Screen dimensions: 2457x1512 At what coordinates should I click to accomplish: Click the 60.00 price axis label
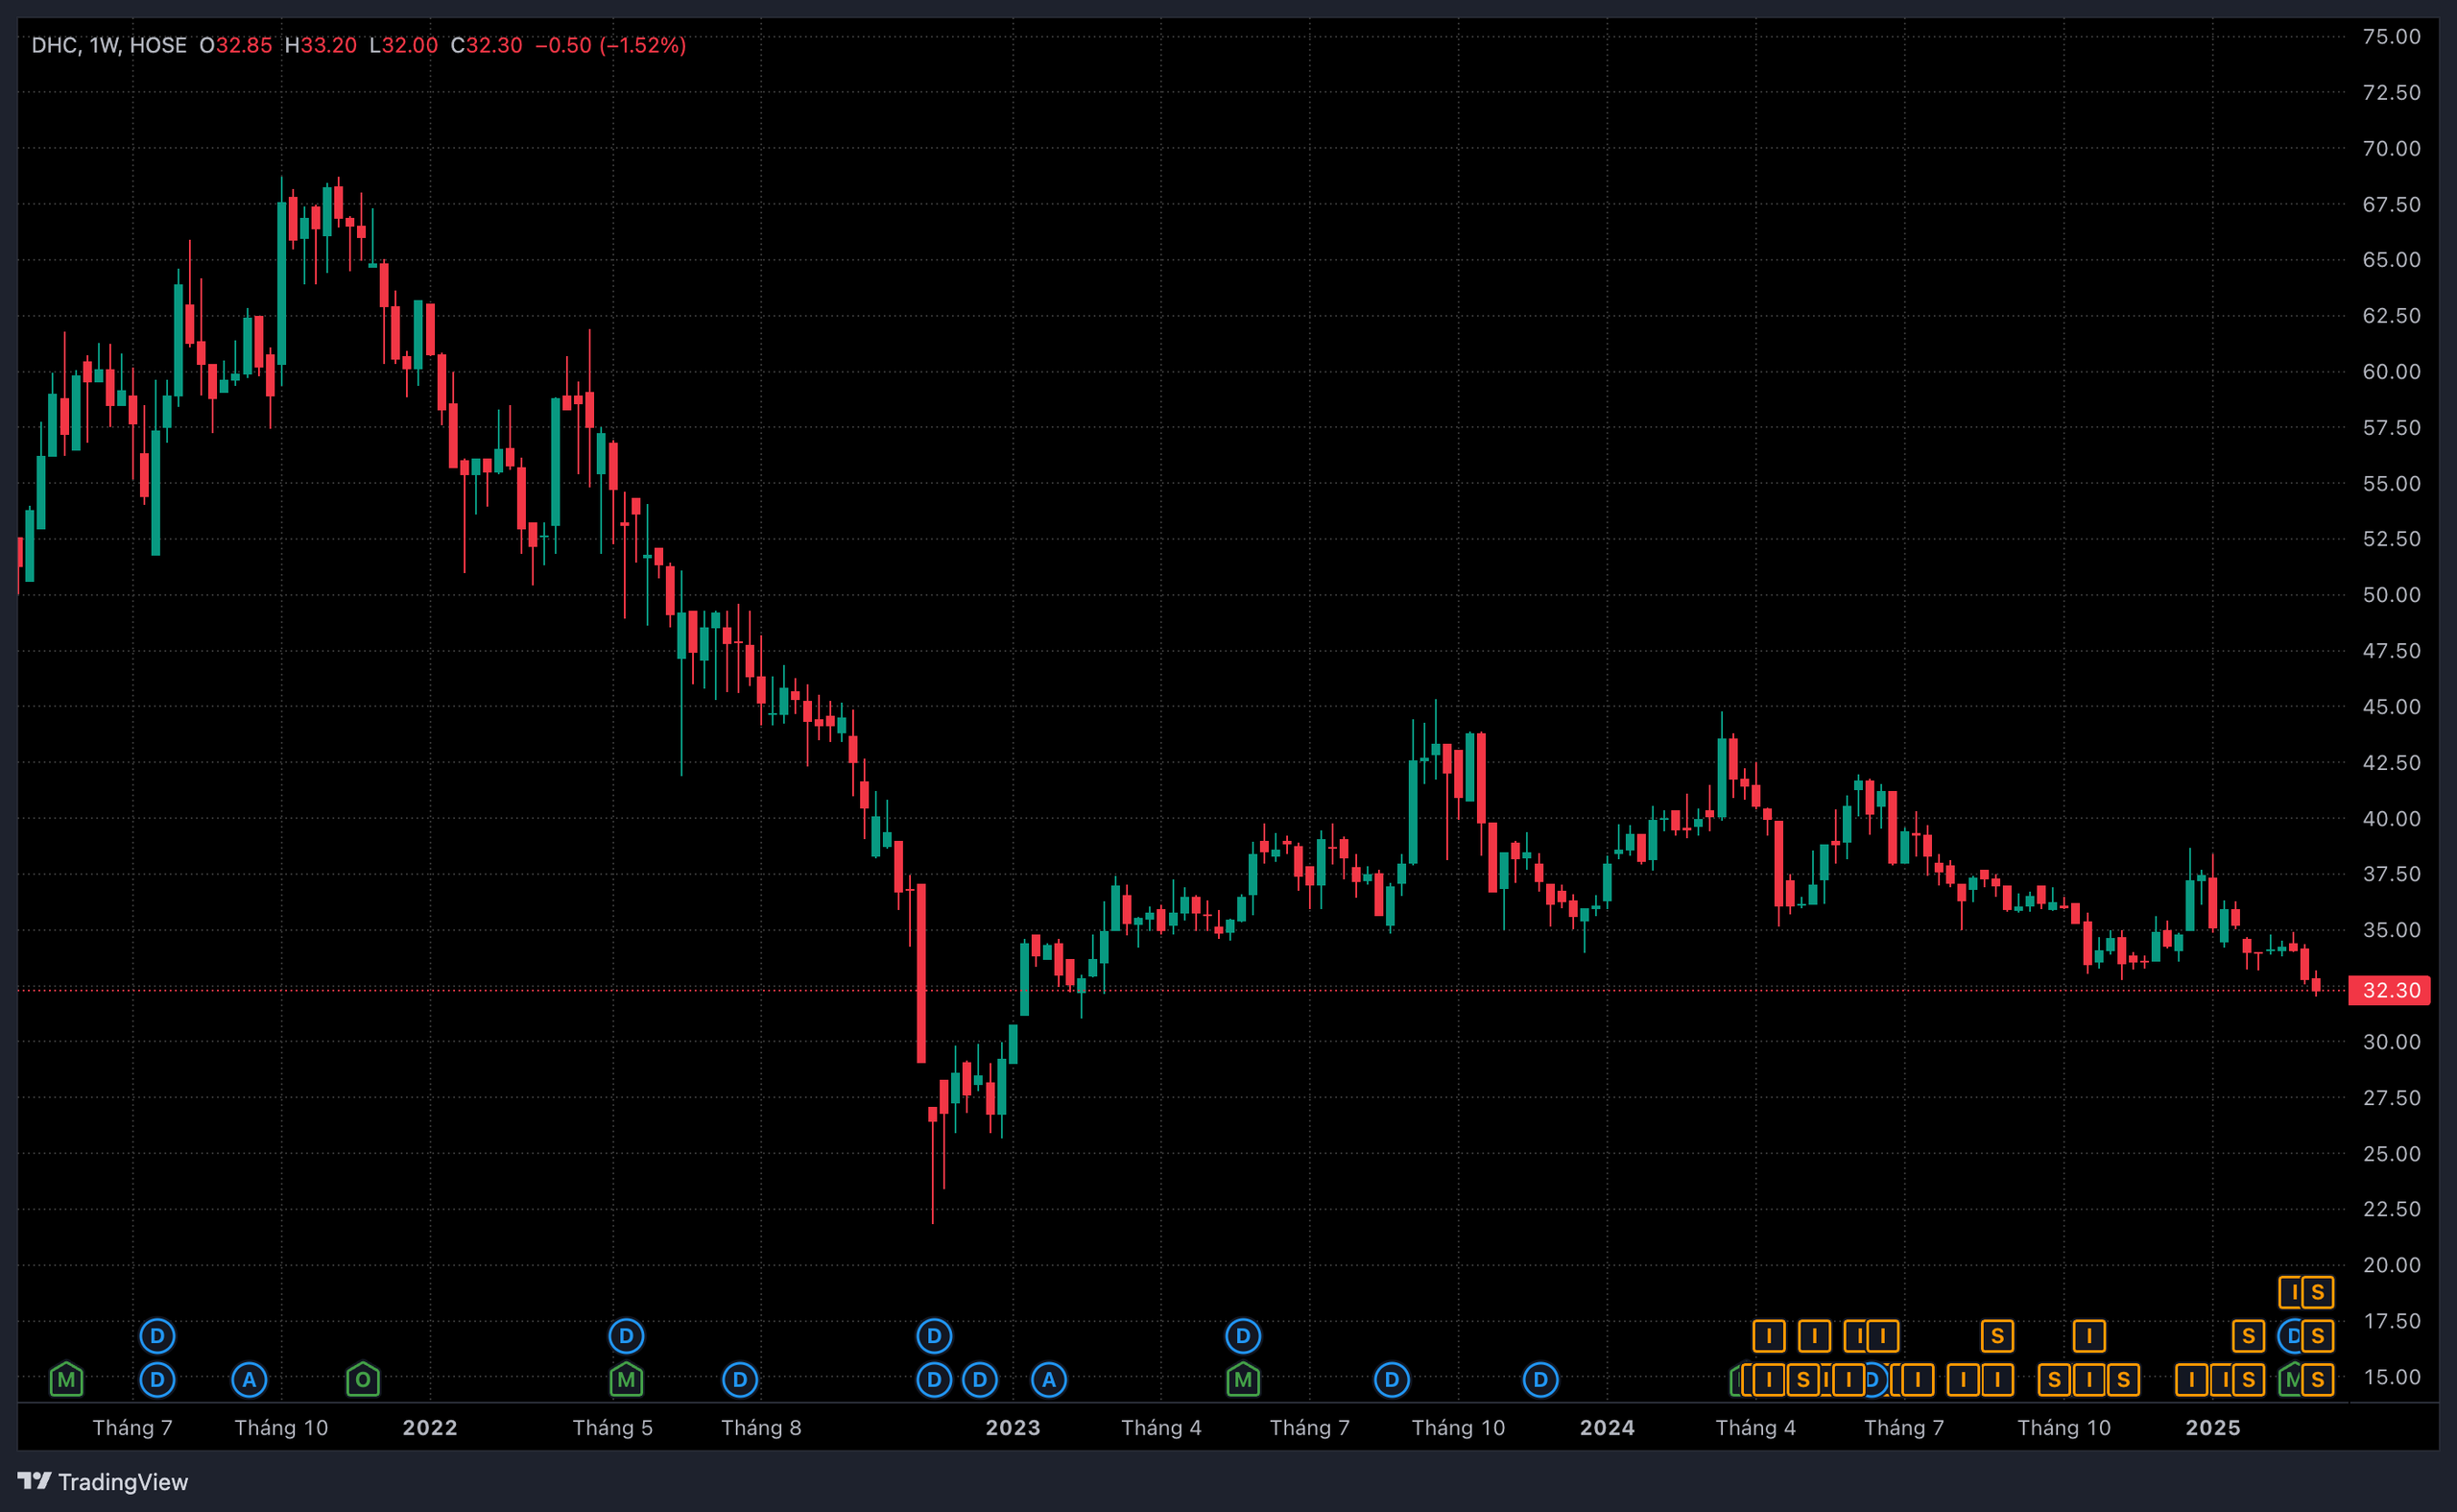pos(2391,372)
